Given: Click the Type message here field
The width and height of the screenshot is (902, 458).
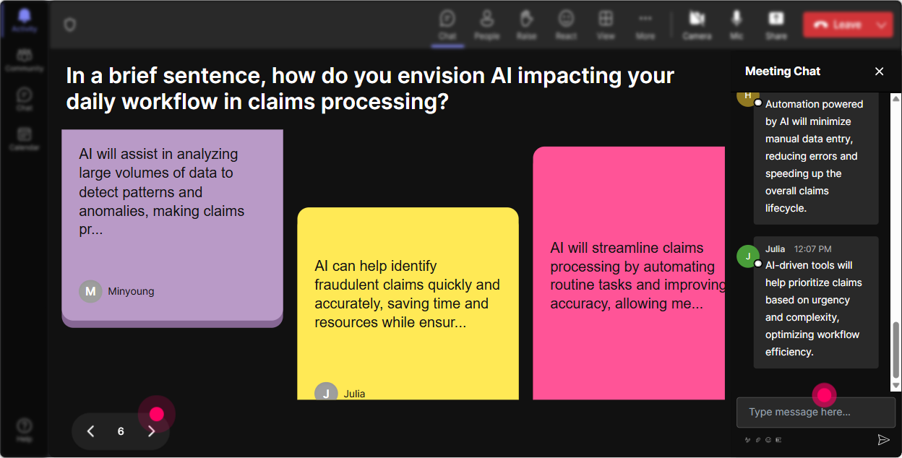Looking at the screenshot, I should [815, 412].
